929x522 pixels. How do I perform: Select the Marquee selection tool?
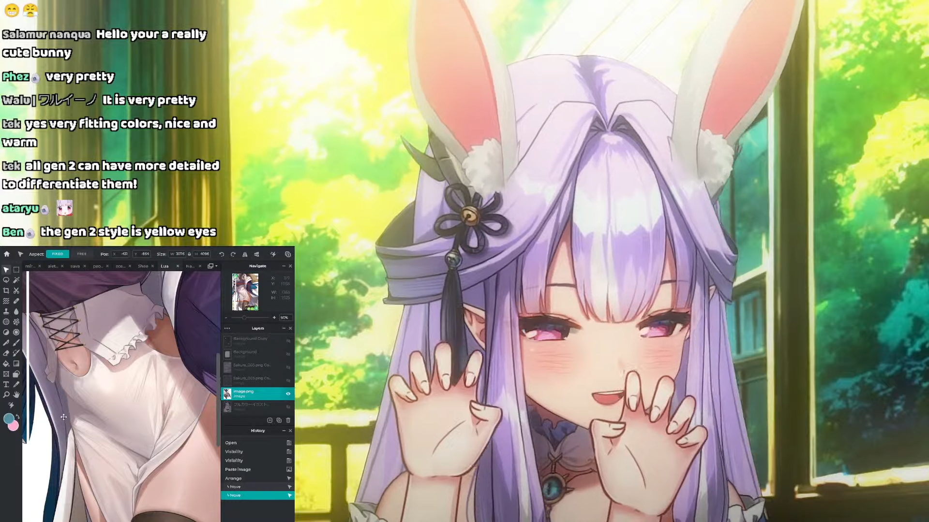point(16,270)
